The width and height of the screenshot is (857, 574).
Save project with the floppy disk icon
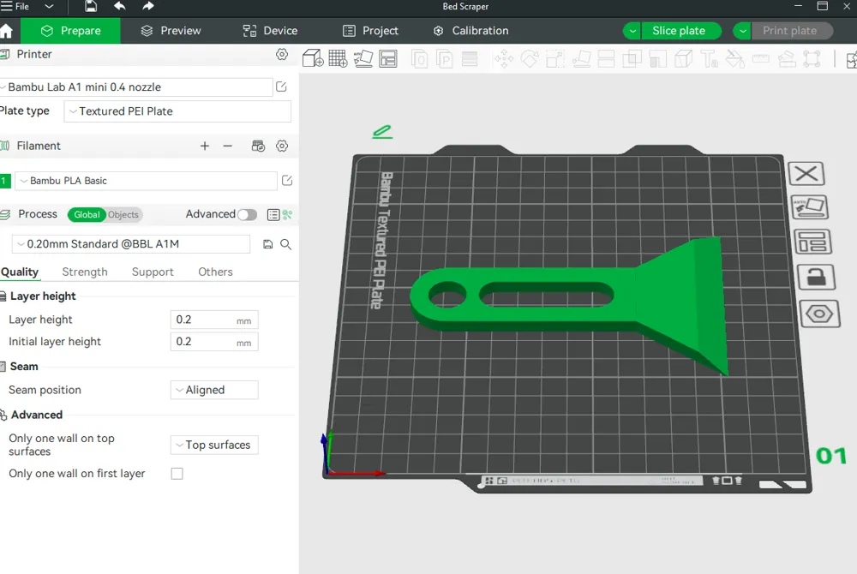click(91, 7)
